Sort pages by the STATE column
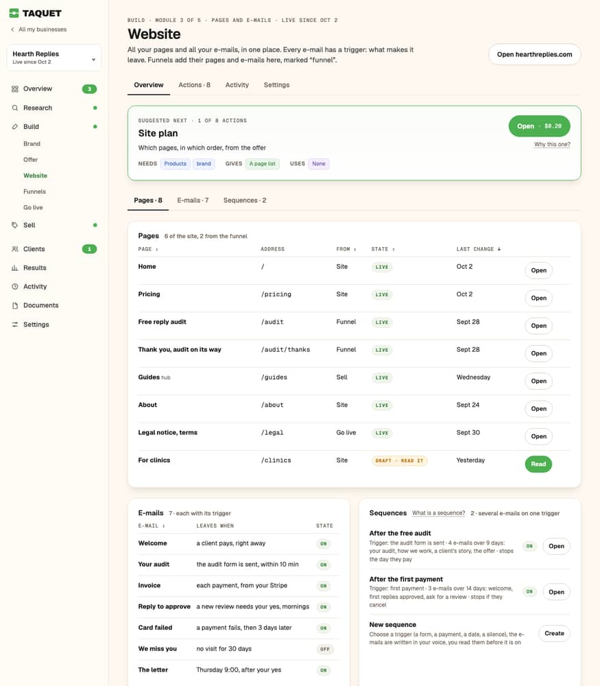This screenshot has width=600, height=686. [x=383, y=249]
